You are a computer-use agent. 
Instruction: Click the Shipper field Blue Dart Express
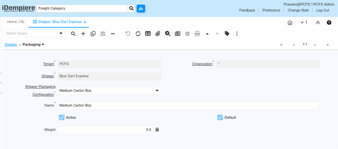coord(109,76)
